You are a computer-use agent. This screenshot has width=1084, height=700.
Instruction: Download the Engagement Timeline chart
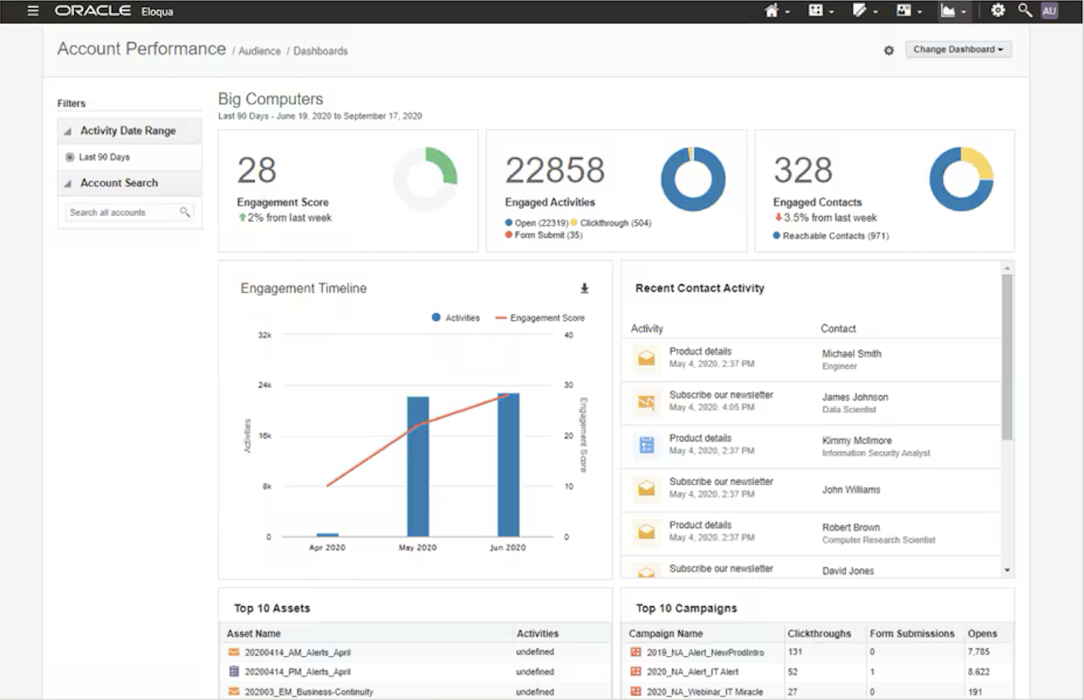coord(584,288)
